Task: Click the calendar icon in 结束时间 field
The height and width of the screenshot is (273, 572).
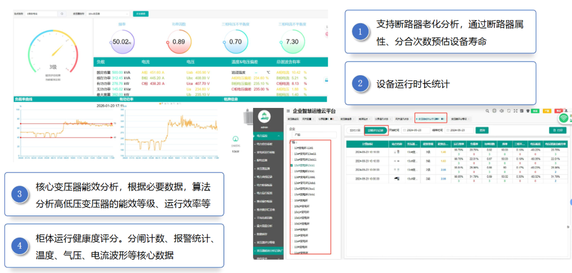Action: pyautogui.click(x=448, y=130)
